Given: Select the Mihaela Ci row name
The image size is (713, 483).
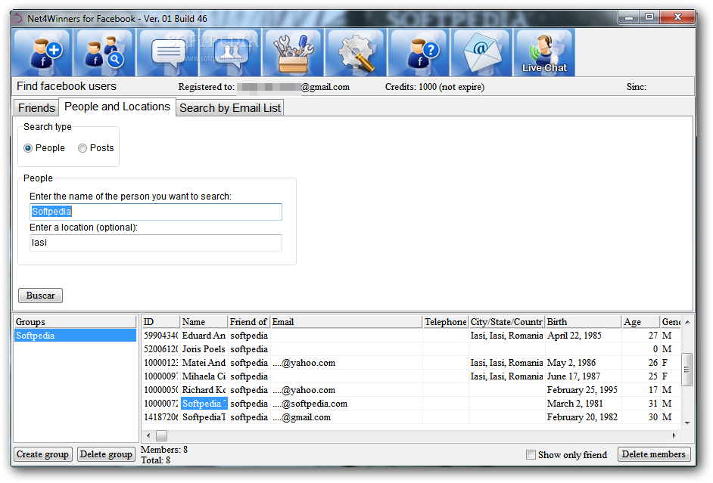Looking at the screenshot, I should point(204,376).
